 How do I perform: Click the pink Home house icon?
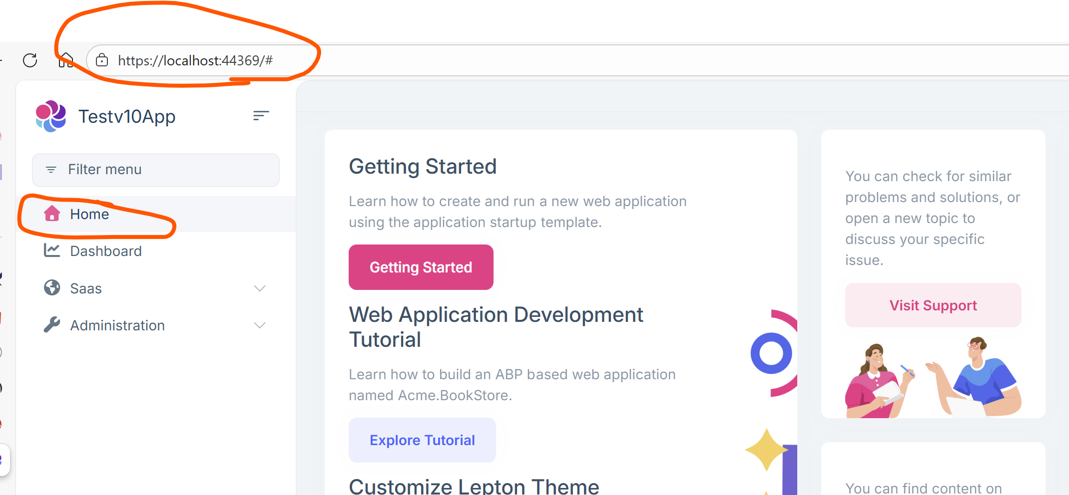coord(52,214)
